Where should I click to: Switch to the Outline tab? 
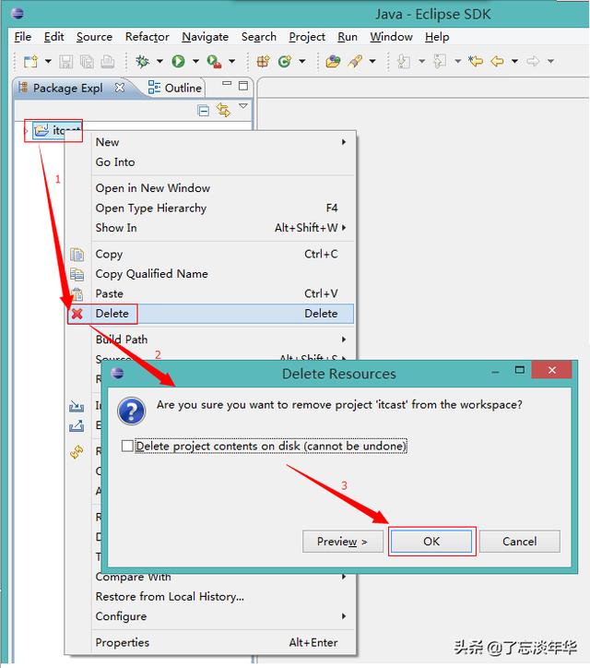[x=175, y=88]
